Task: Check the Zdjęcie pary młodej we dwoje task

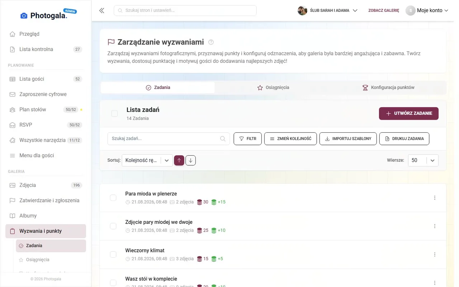Action: (x=113, y=226)
